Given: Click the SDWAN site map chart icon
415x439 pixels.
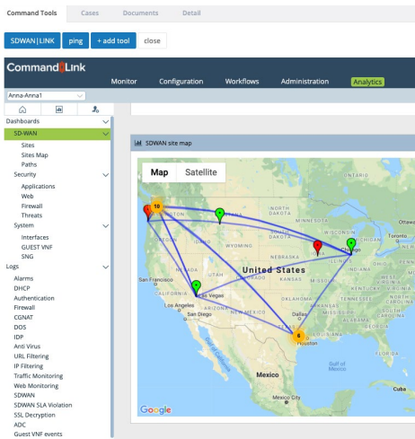Looking at the screenshot, I should pyautogui.click(x=137, y=143).
